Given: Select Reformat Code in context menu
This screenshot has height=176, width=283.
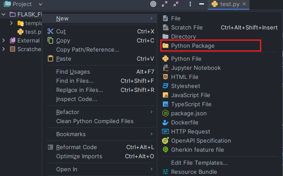Looking at the screenshot, I should point(76,147).
